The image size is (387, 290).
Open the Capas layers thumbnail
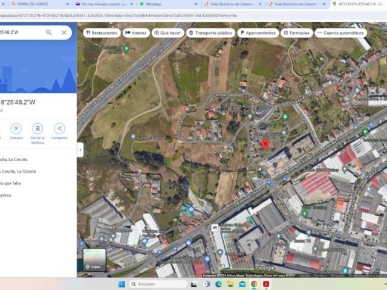pos(94,259)
